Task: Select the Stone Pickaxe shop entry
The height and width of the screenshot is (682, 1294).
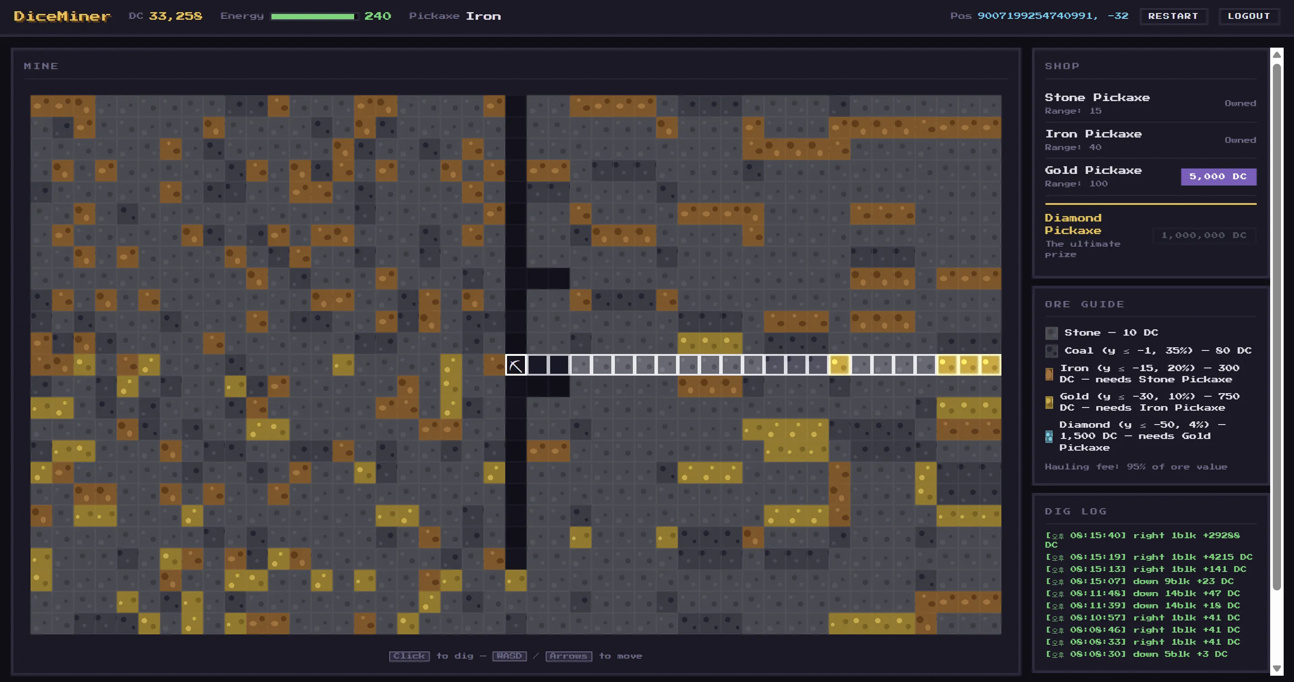Action: 1150,103
